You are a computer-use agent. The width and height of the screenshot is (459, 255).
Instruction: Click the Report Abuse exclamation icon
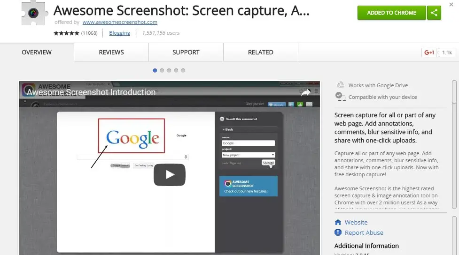338,232
